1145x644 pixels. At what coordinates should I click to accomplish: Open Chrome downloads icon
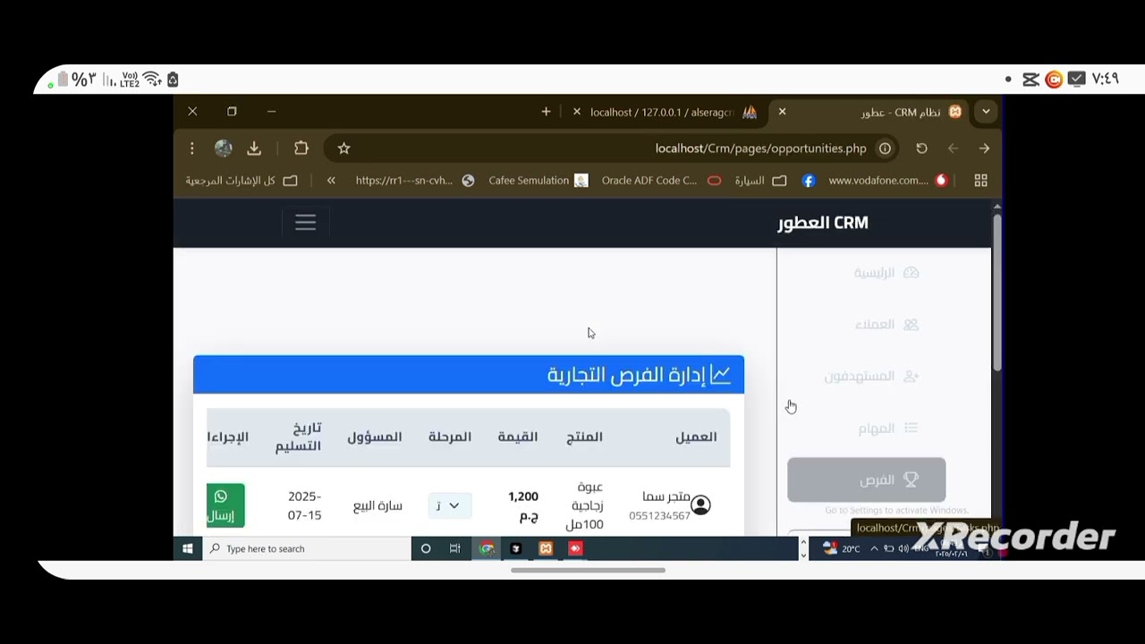tap(254, 148)
